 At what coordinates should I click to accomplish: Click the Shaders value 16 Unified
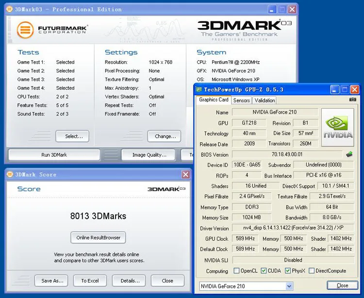click(x=256, y=186)
